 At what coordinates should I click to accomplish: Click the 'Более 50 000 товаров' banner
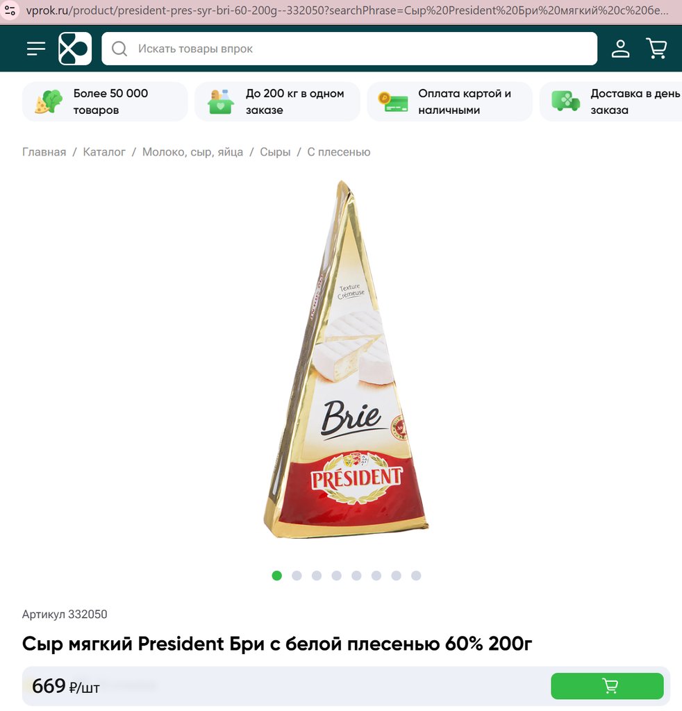click(105, 101)
